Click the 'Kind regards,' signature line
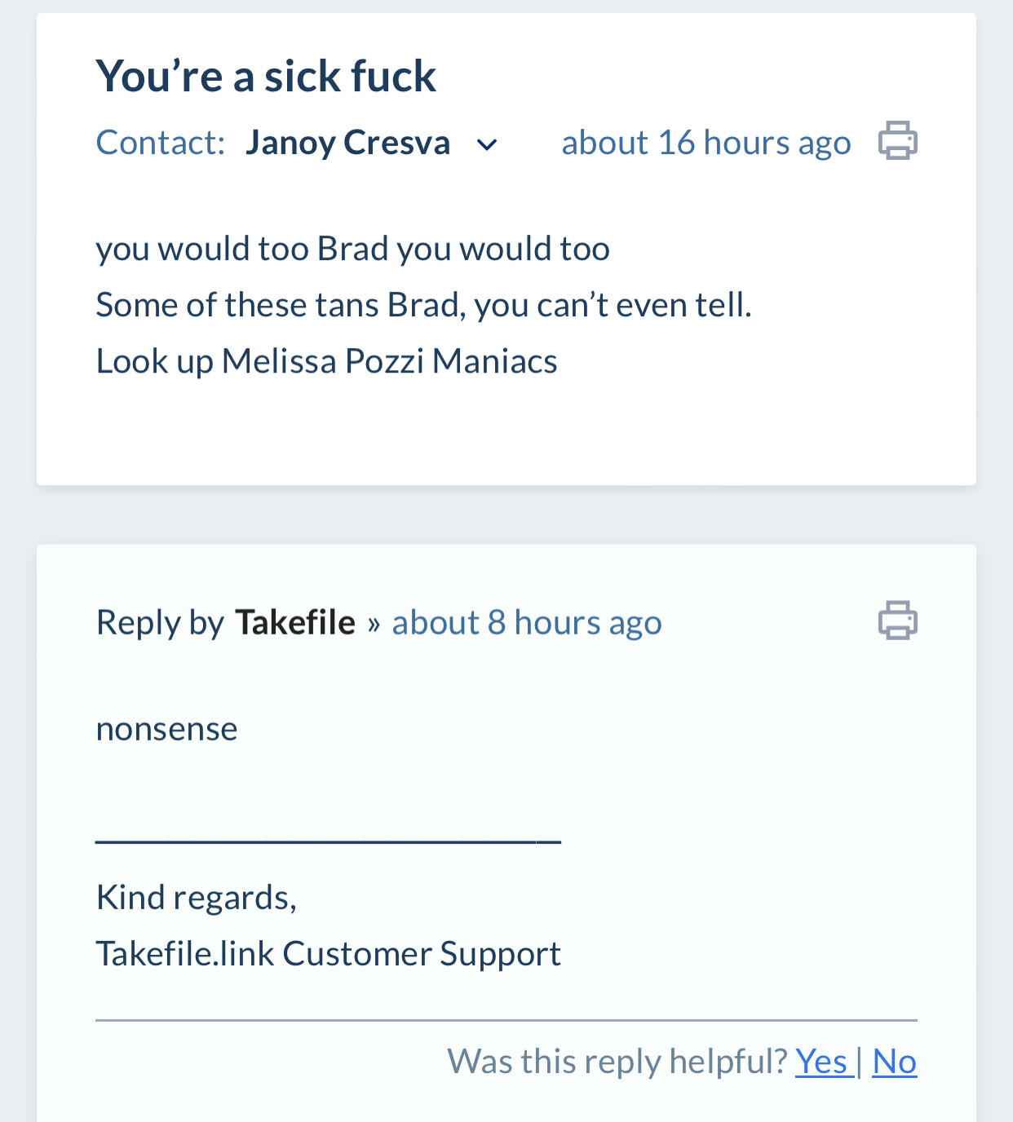1013x1122 pixels. (x=196, y=897)
